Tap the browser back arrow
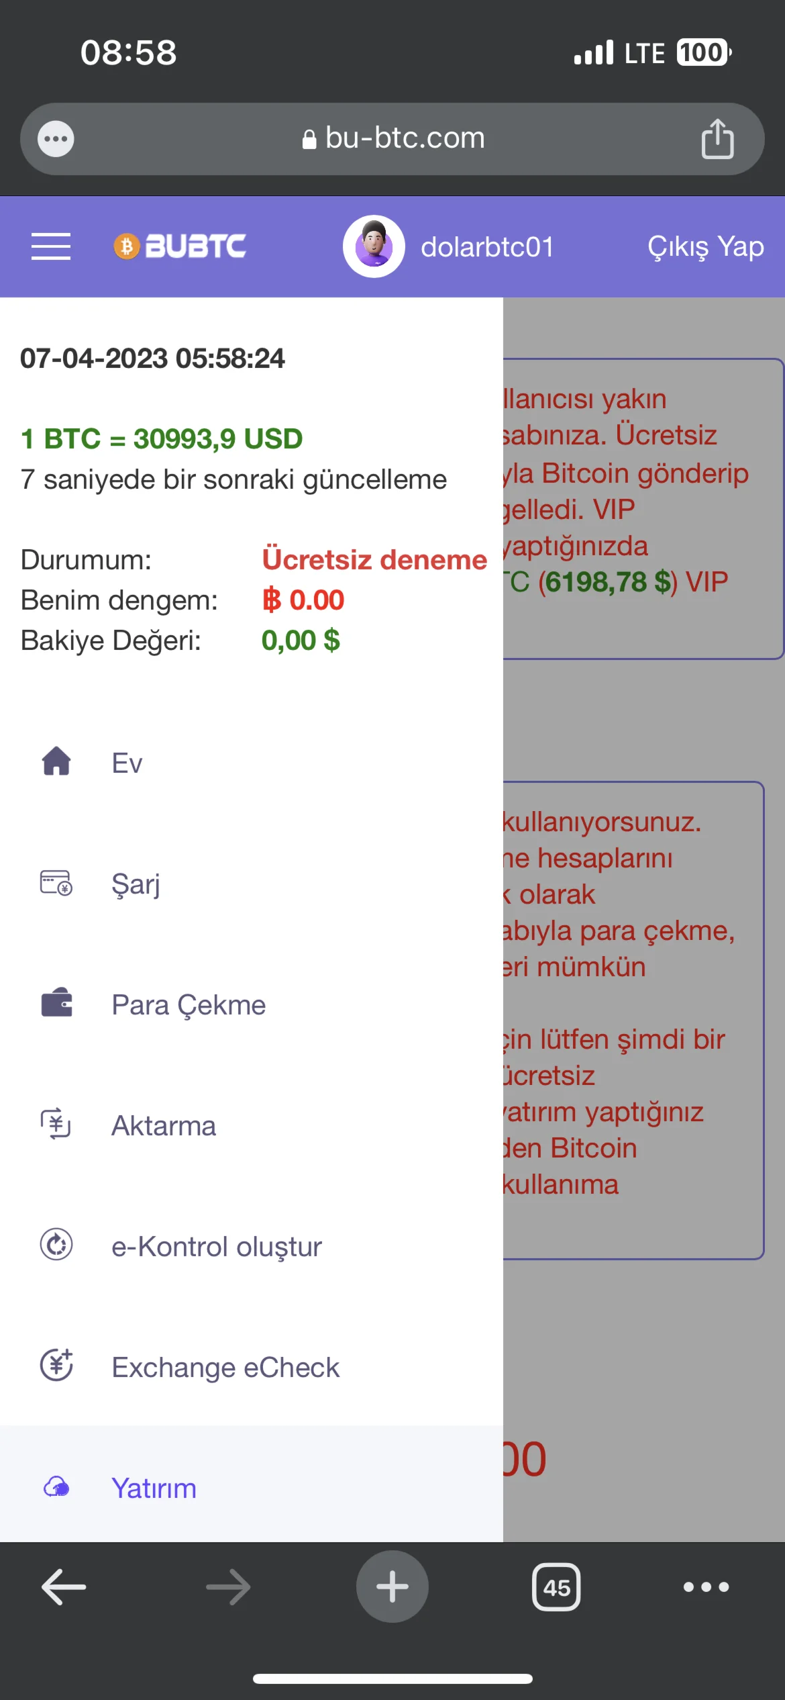 tap(64, 1587)
